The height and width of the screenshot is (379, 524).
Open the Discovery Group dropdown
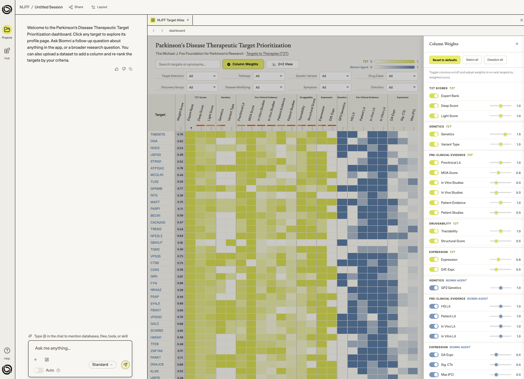tap(202, 87)
